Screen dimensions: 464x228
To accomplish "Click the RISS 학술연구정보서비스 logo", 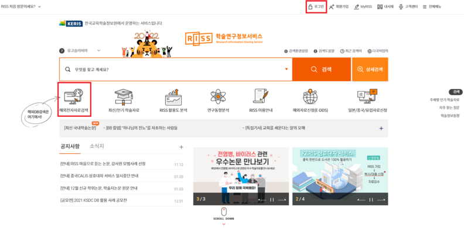I will [x=224, y=39].
